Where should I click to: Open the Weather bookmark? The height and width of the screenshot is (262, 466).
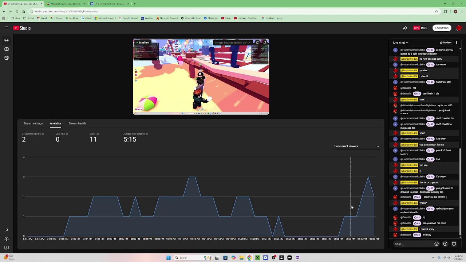pos(147,18)
